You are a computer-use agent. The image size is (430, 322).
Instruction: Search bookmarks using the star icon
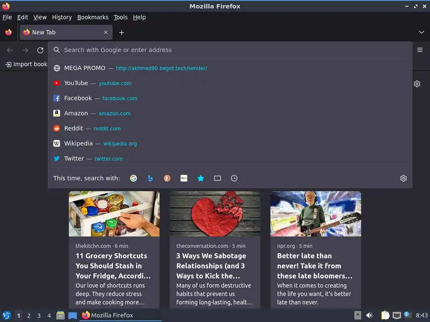201,178
